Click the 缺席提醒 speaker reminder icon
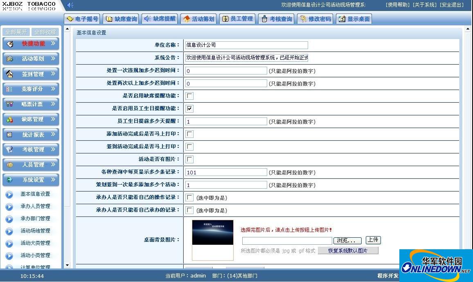The image size is (473, 282). coord(159,18)
